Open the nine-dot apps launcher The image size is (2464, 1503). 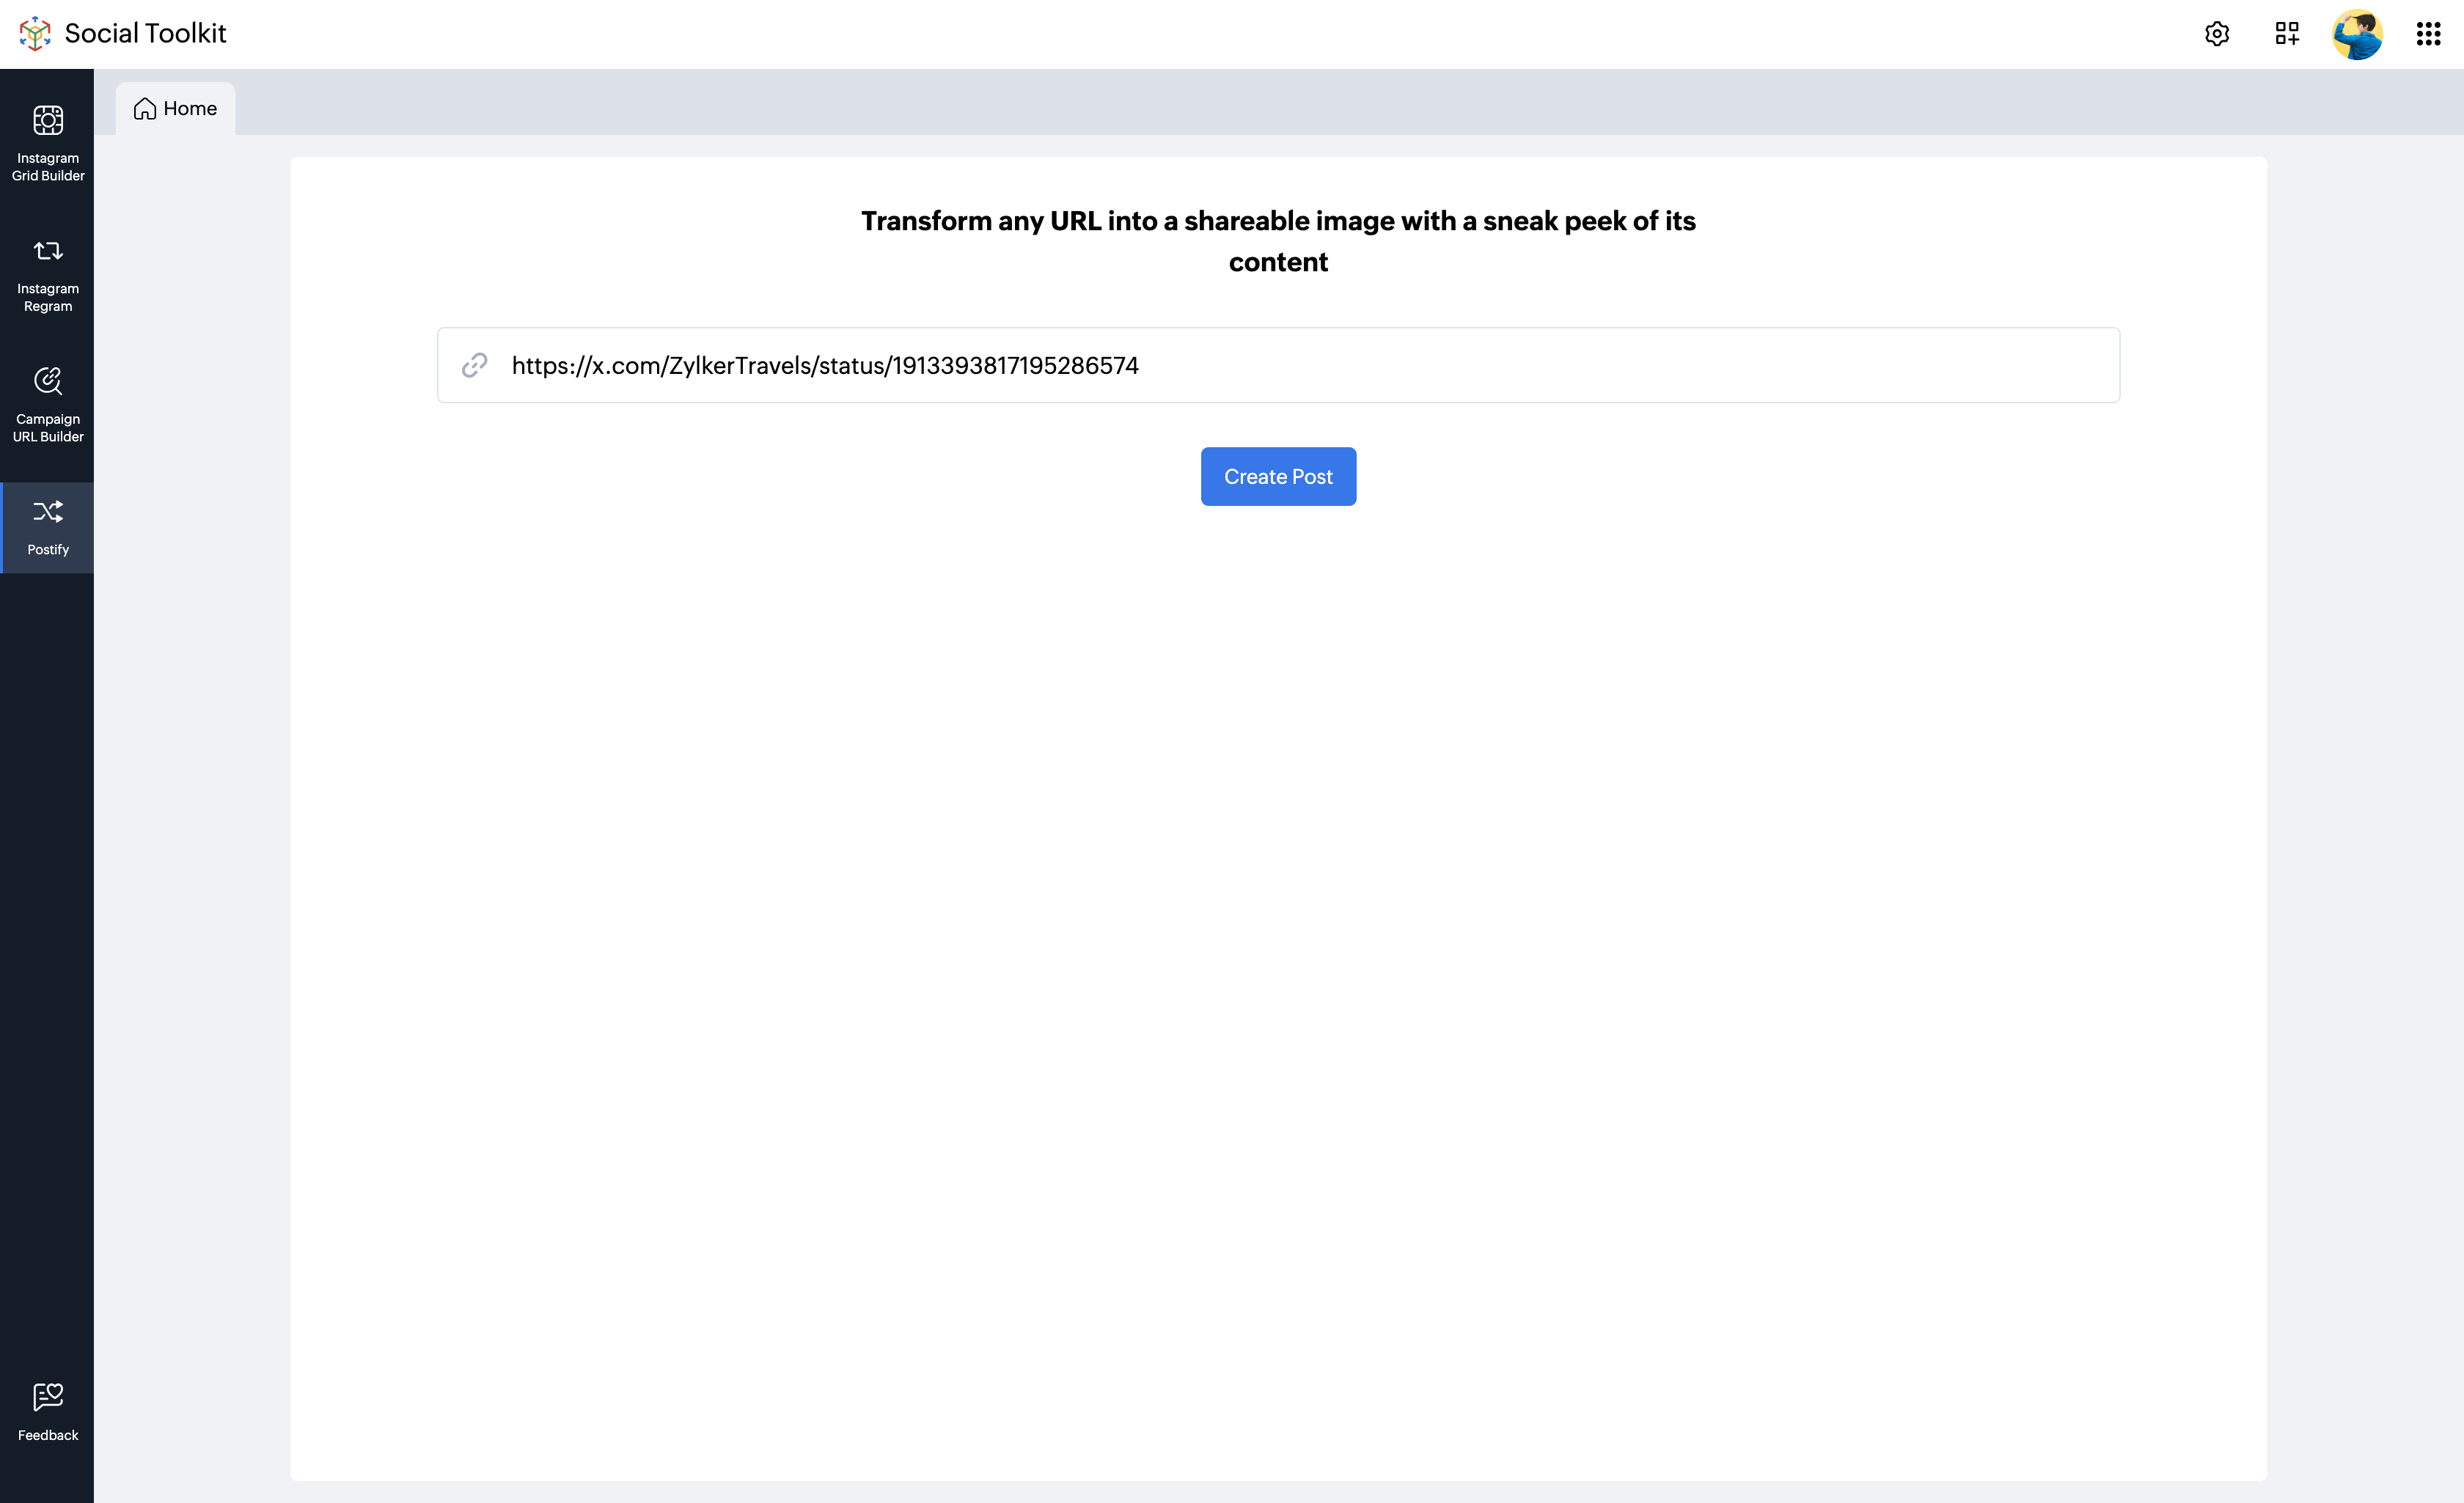tap(2428, 34)
